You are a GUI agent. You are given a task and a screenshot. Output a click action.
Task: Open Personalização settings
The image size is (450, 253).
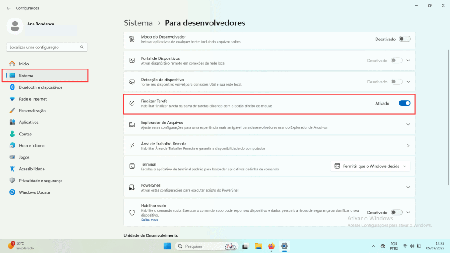[x=47, y=110]
